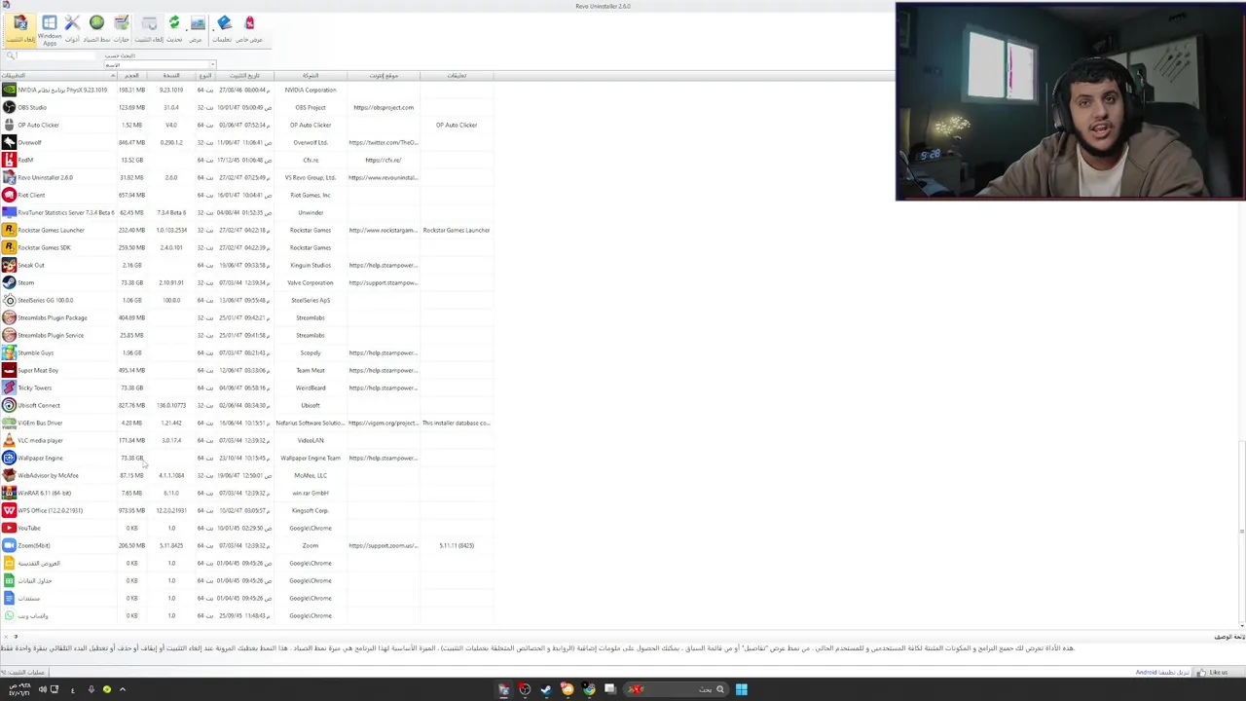Select the VLC media player icon

(9, 440)
